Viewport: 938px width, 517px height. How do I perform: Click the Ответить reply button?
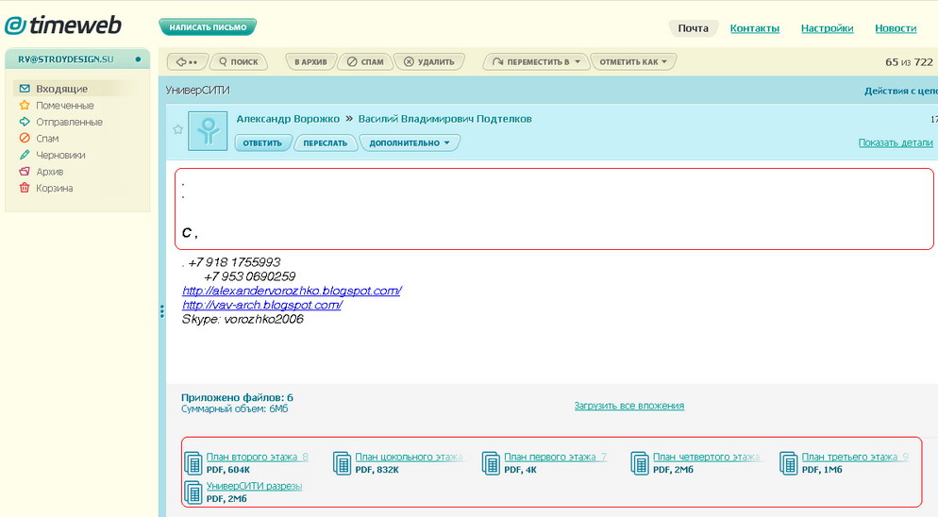262,143
